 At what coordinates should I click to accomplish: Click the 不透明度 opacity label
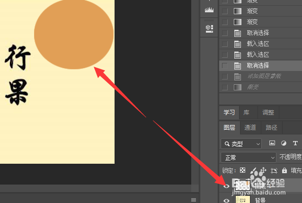coord(291,157)
